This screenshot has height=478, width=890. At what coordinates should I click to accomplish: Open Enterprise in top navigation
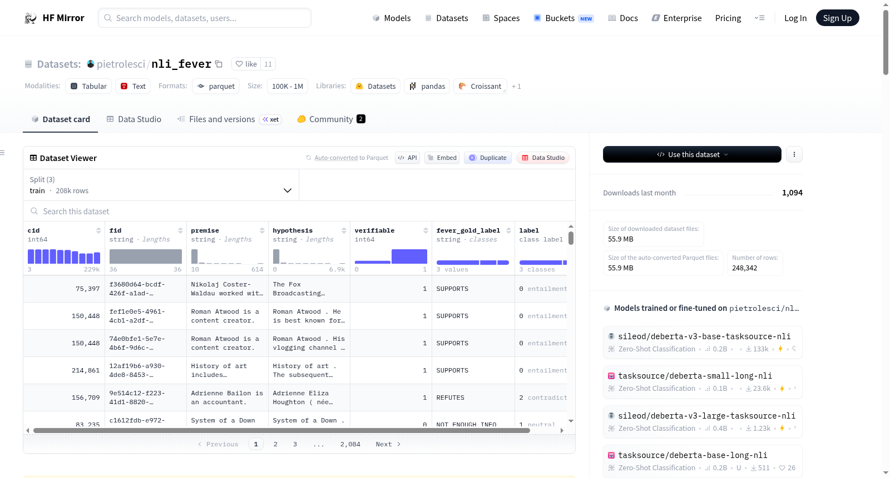[676, 18]
